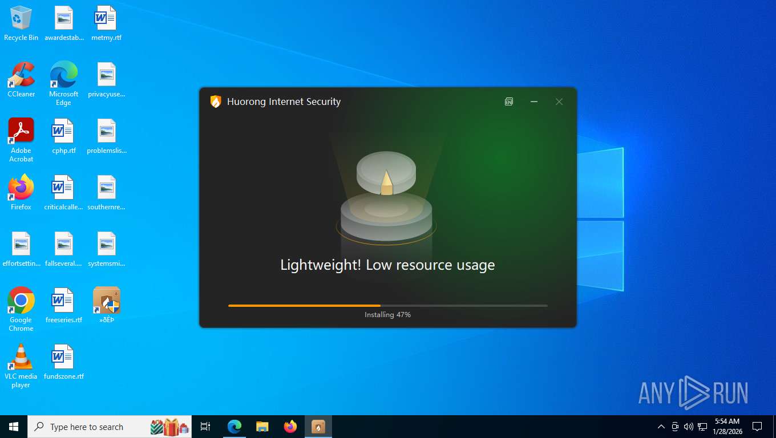Select the fallseveral image file icon

pyautogui.click(x=64, y=249)
